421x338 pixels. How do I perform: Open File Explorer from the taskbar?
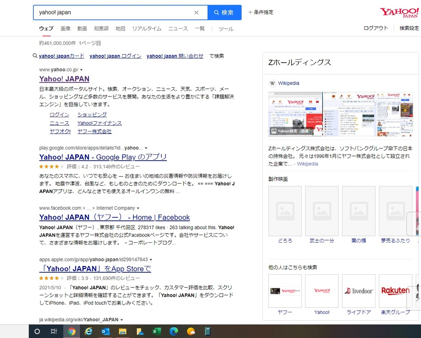(123, 331)
